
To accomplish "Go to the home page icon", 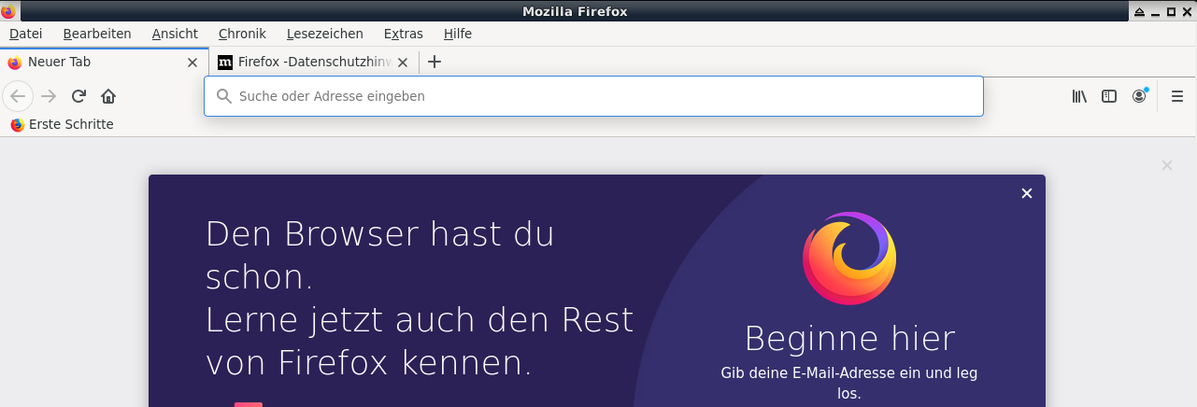I will (x=108, y=96).
